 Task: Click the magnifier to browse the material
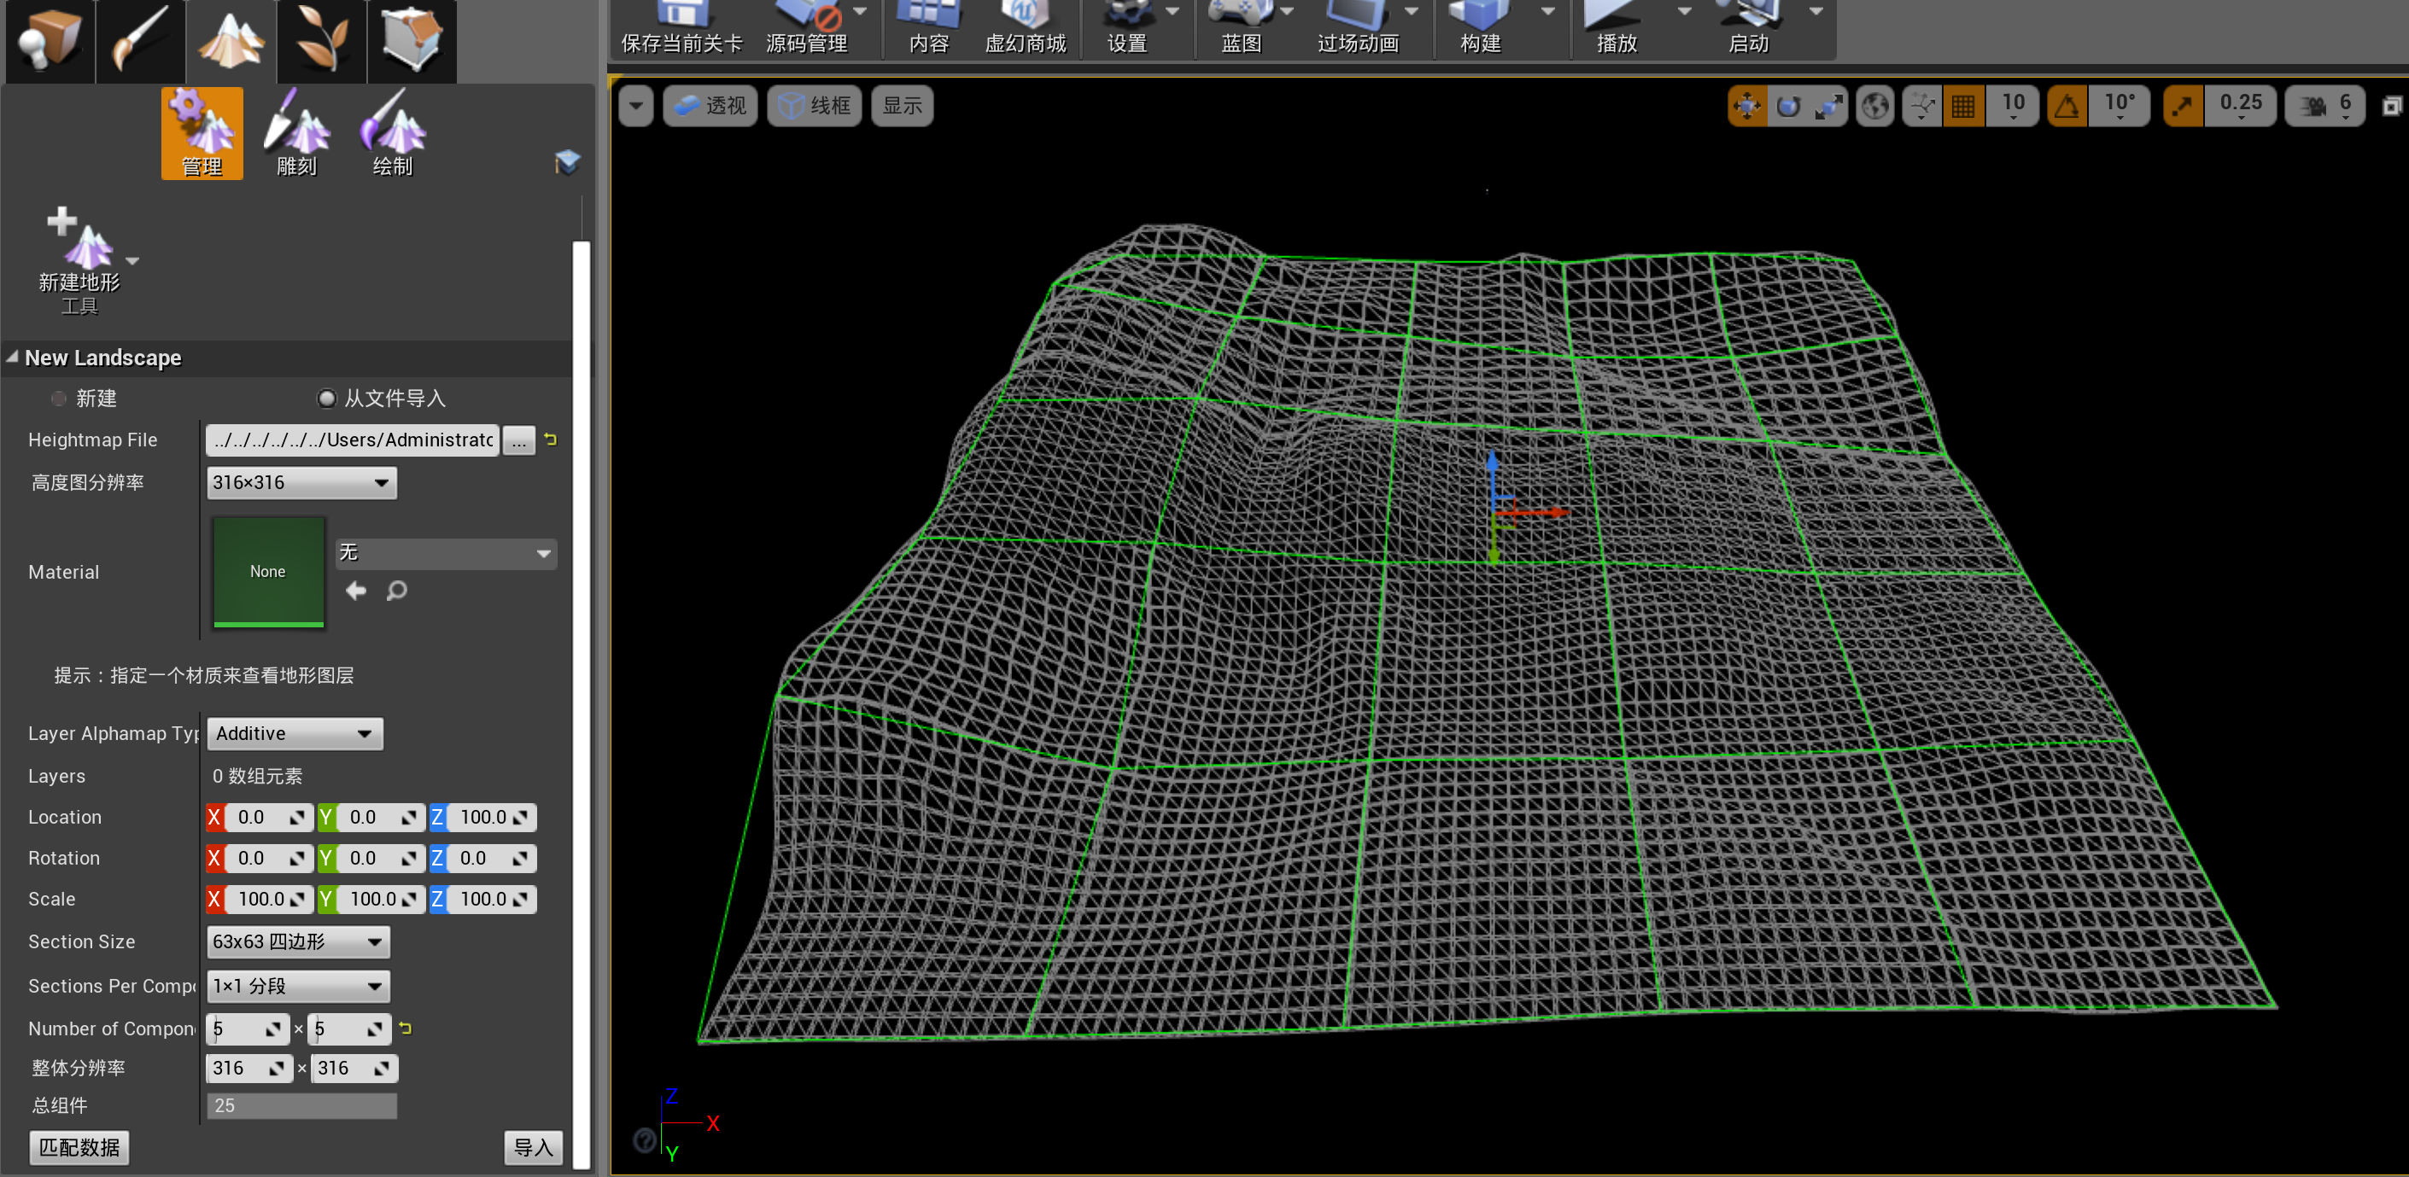point(396,591)
